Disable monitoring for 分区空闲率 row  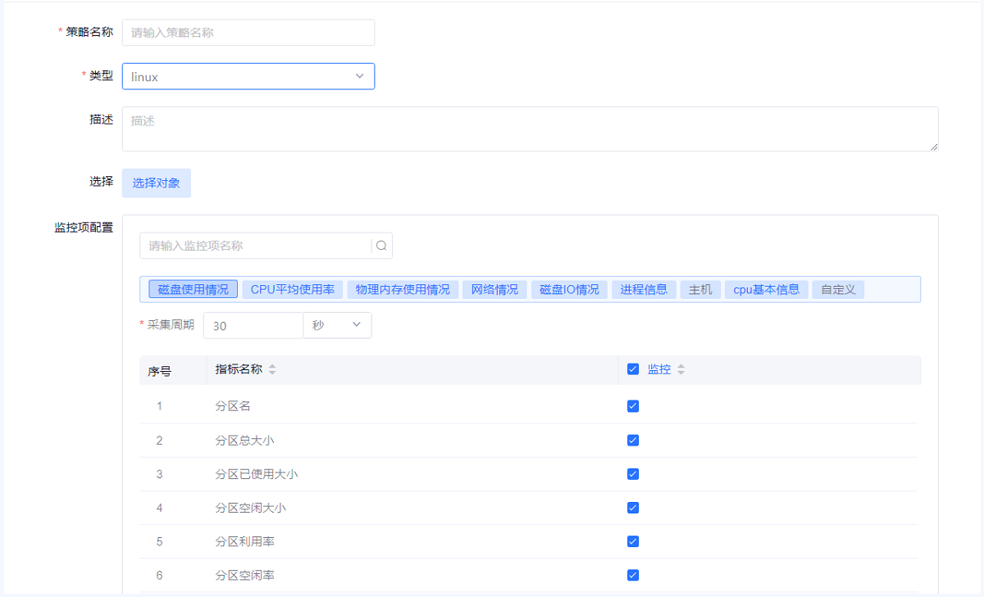tap(633, 575)
